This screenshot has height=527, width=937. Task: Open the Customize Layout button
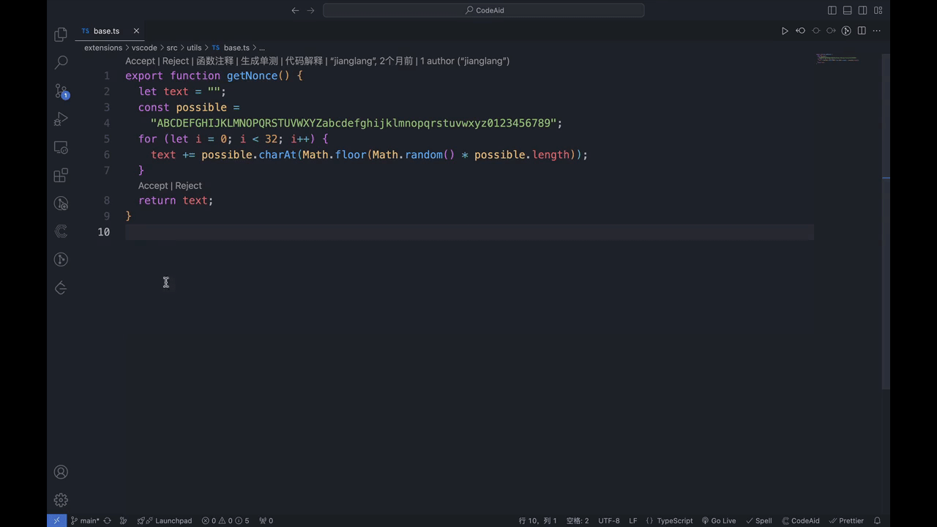point(878,10)
